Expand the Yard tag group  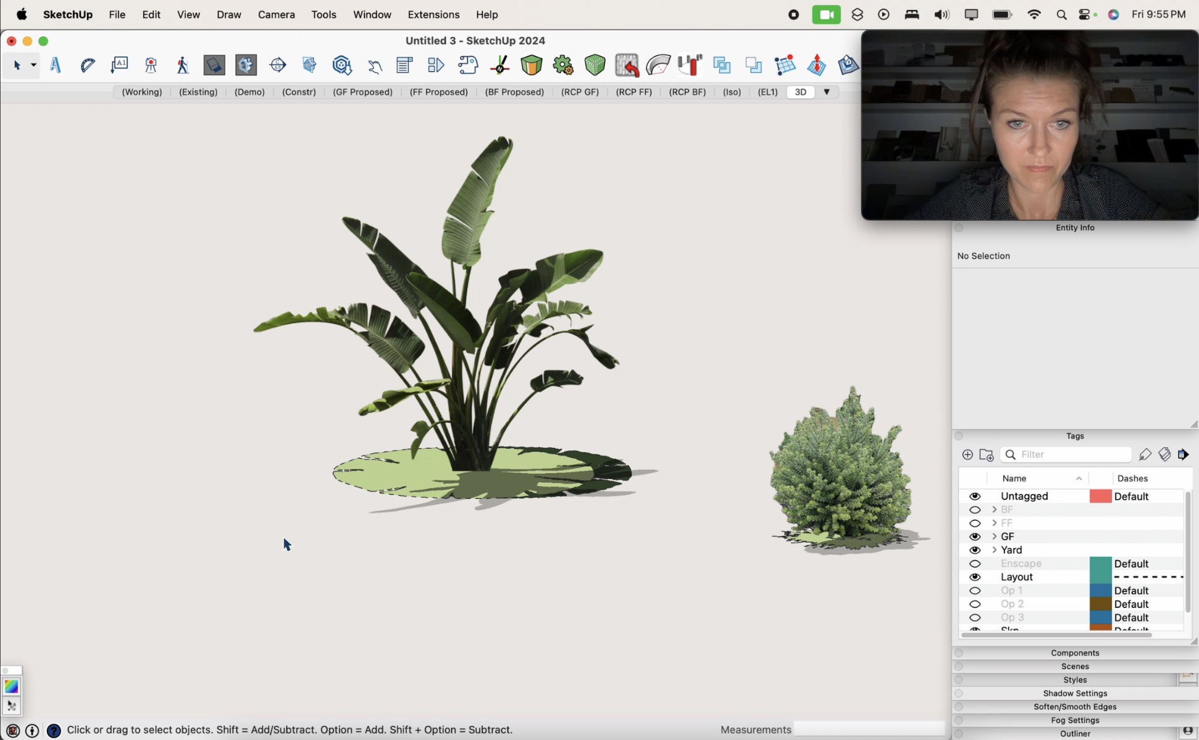[x=994, y=550]
